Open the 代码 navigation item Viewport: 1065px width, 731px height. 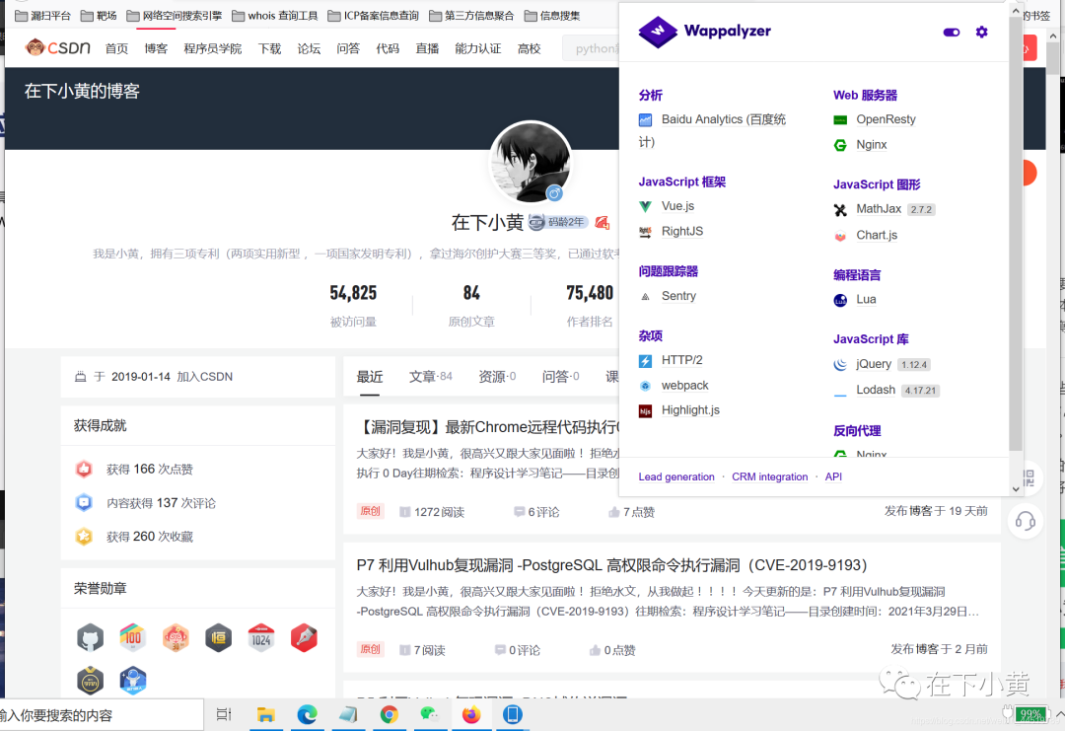click(x=388, y=48)
